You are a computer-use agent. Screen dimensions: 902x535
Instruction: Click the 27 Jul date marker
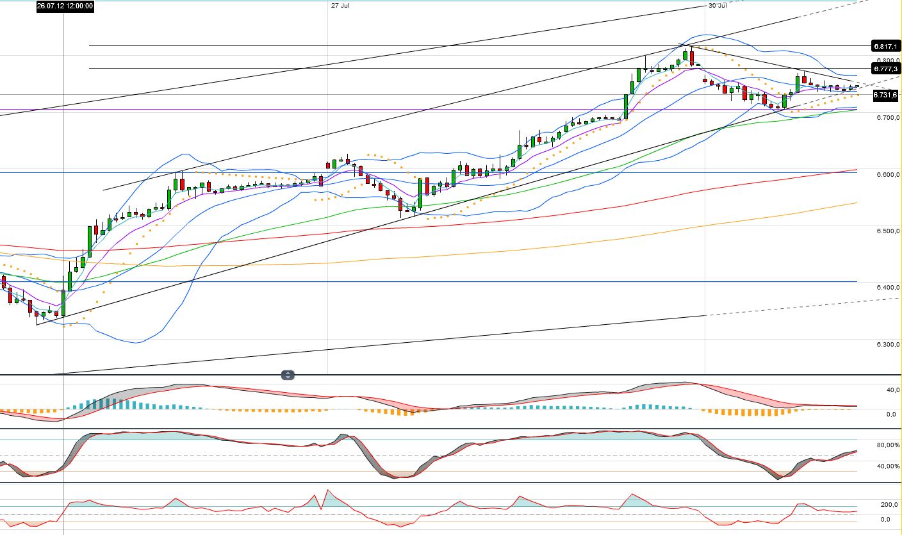tap(340, 6)
